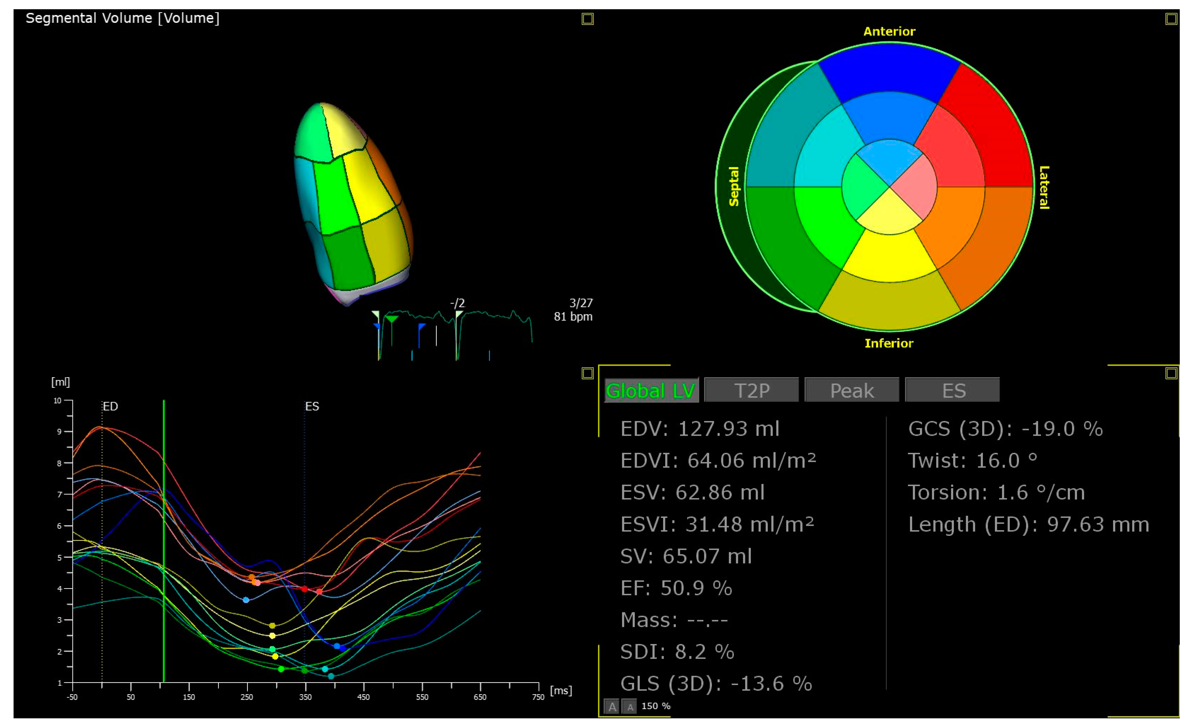Maximize the Segmental Volume view panel
The height and width of the screenshot is (727, 1189).
click(x=587, y=19)
